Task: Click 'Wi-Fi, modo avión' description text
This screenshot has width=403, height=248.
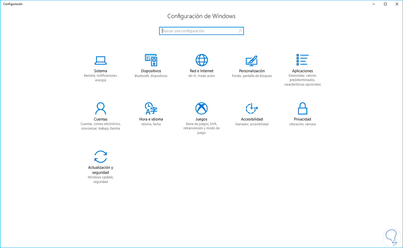Action: pos(201,76)
